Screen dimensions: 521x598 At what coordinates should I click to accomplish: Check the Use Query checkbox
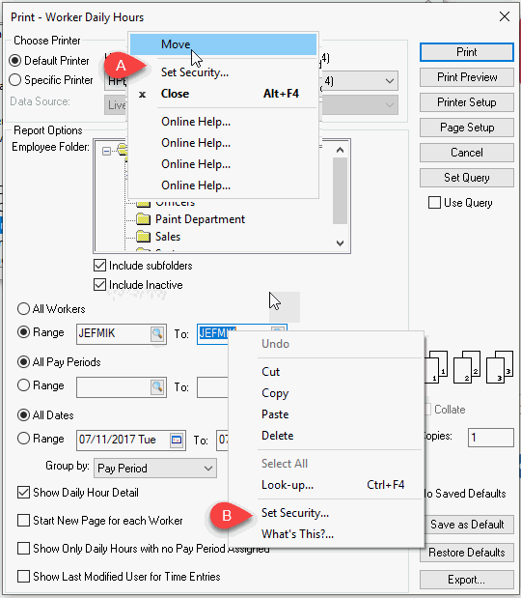tap(434, 203)
